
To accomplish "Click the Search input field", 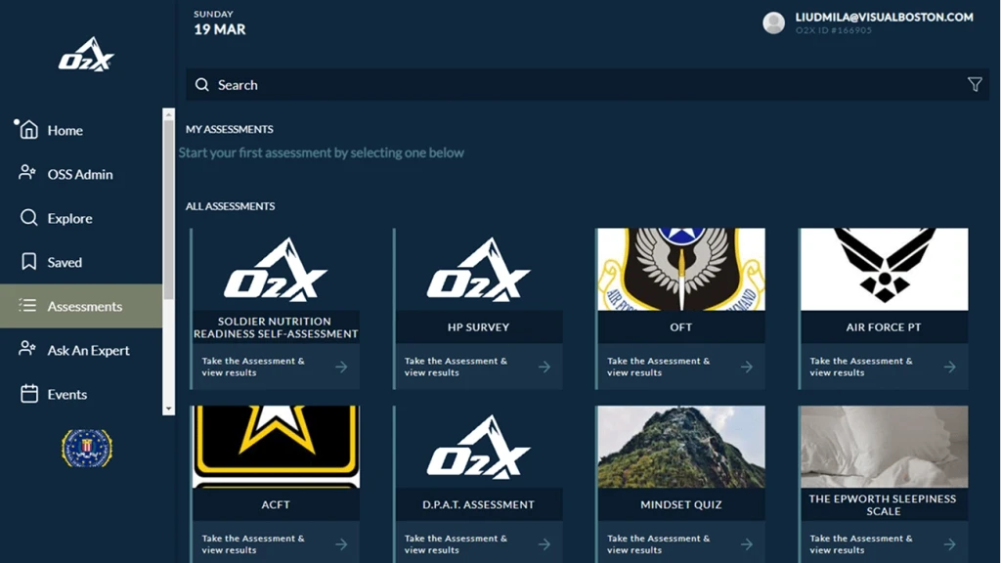I will (x=588, y=85).
